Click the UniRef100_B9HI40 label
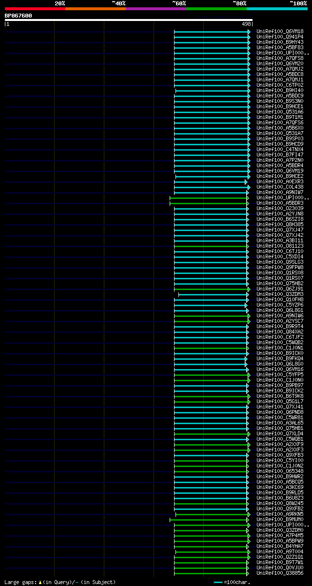Viewport: 312px width, 586px height. [x=280, y=90]
